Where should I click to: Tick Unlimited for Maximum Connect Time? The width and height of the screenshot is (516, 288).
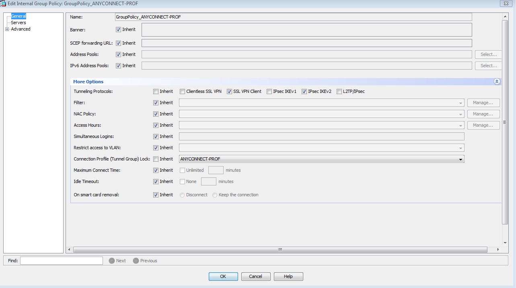click(182, 170)
